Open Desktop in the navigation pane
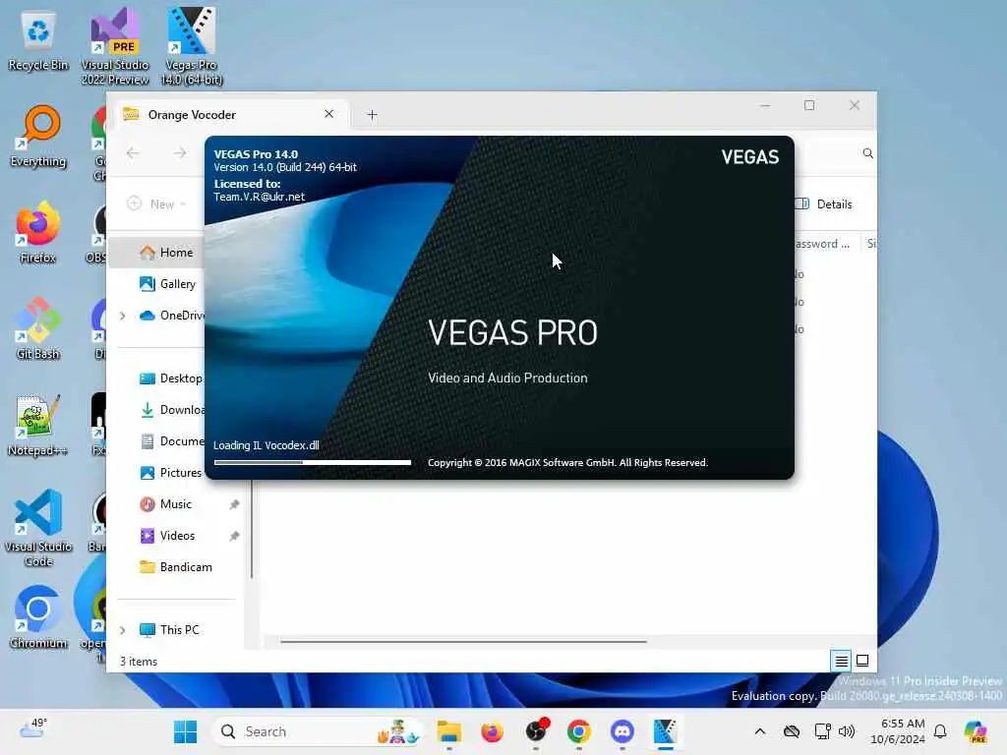 [x=171, y=378]
